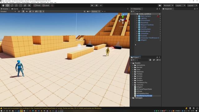Viewport: 199px width, 112px height.
Task: Select JumpArea object
Action: coord(144,34)
